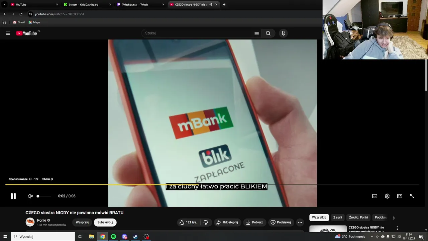Open the taskbar volume control
This screenshot has height=241, width=428.
coord(399,237)
